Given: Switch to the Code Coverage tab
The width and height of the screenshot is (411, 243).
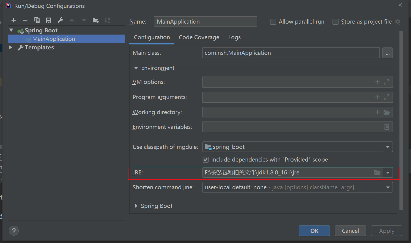Looking at the screenshot, I should (x=199, y=37).
